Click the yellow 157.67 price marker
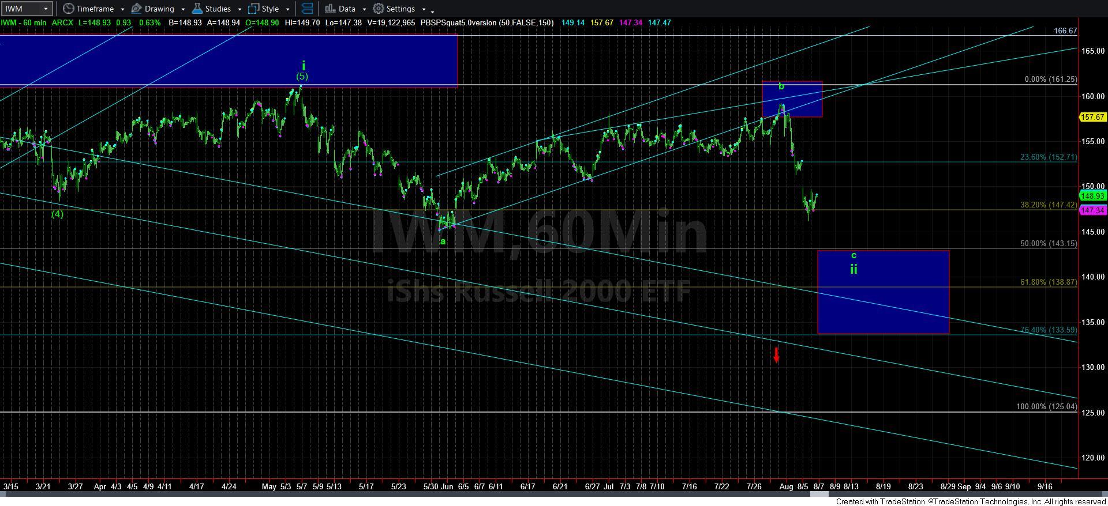Image resolution: width=1108 pixels, height=506 pixels. tap(1092, 117)
